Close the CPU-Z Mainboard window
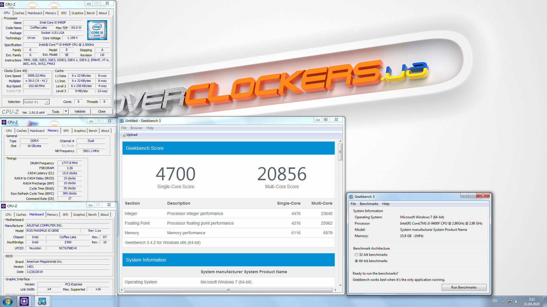 coord(109,205)
